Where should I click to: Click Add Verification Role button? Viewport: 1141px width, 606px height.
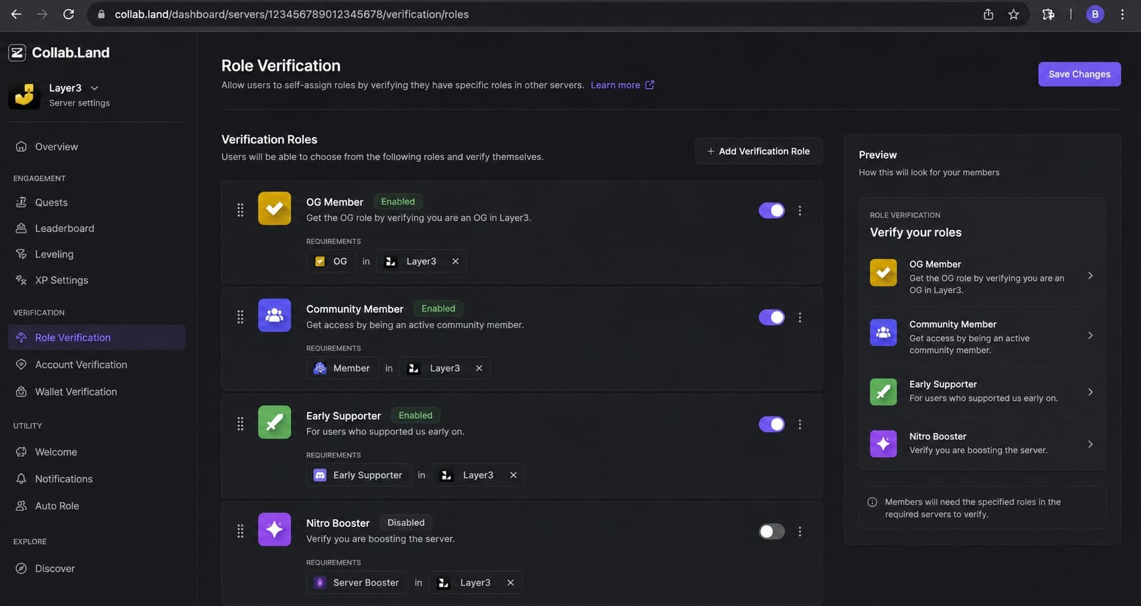coord(758,151)
